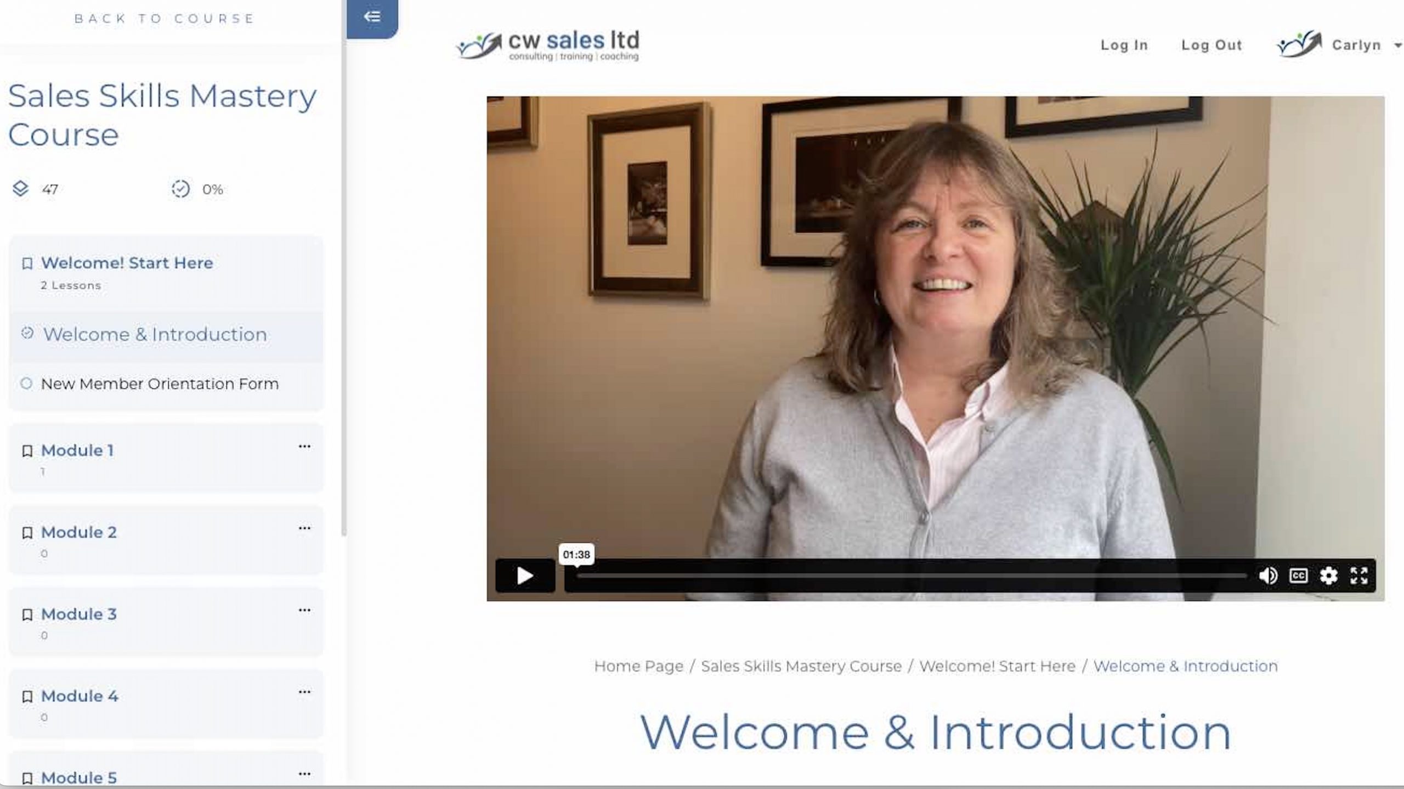The image size is (1404, 789).
Task: Open the Carlyn account dropdown arrow
Action: (1398, 46)
